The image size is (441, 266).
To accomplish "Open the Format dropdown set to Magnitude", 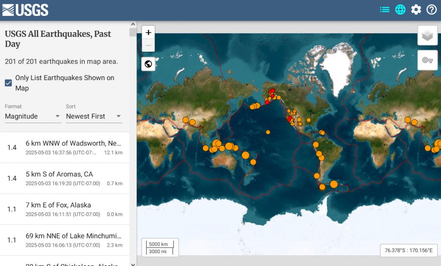I will pos(33,116).
